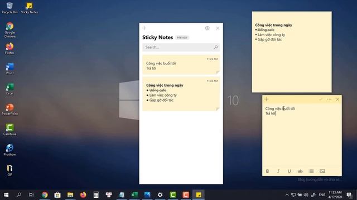Image resolution: width=357 pixels, height=200 pixels.
Task: Open the Windows Start menu
Action: (x=6, y=195)
